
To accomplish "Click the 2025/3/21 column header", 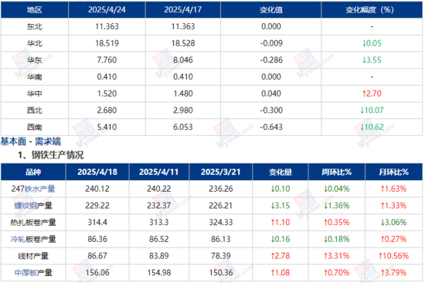I will tap(221, 172).
